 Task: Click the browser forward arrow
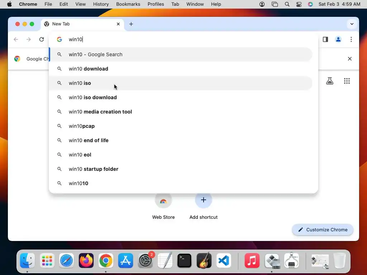(29, 39)
